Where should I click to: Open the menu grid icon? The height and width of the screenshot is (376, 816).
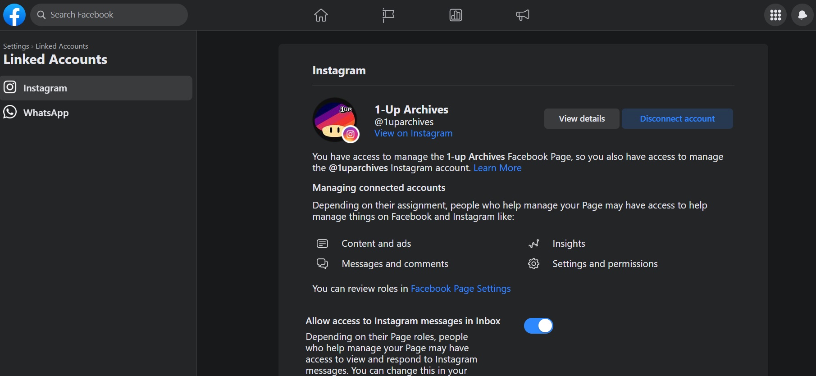[x=775, y=15]
